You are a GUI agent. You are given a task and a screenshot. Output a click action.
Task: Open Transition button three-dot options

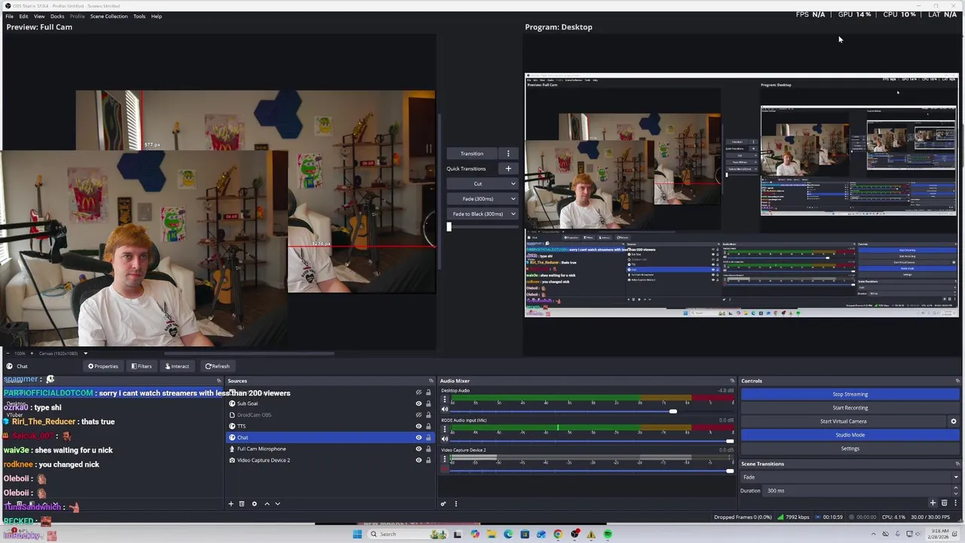tap(508, 154)
